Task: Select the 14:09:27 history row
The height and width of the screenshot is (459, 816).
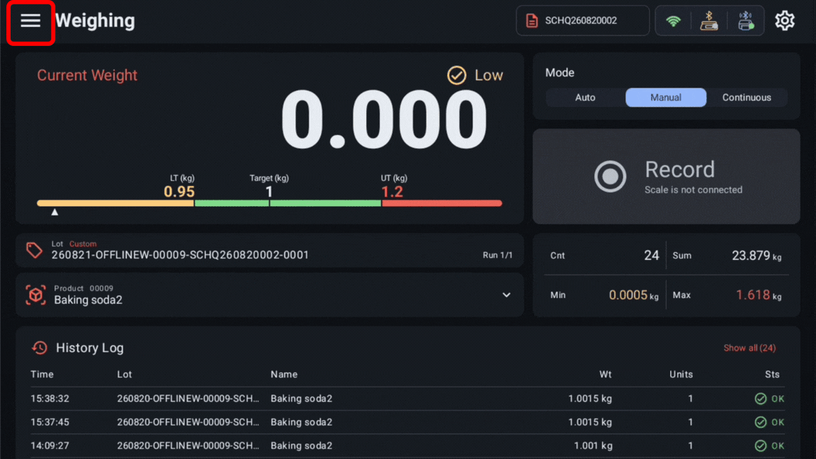Action: tap(407, 446)
